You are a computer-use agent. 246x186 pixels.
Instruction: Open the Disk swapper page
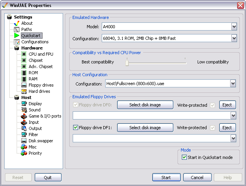[41, 141]
